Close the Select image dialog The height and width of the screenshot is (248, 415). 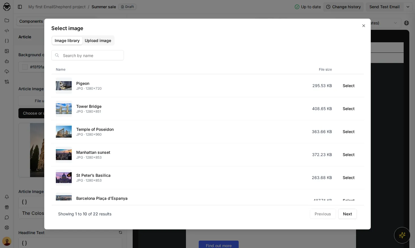tap(364, 26)
